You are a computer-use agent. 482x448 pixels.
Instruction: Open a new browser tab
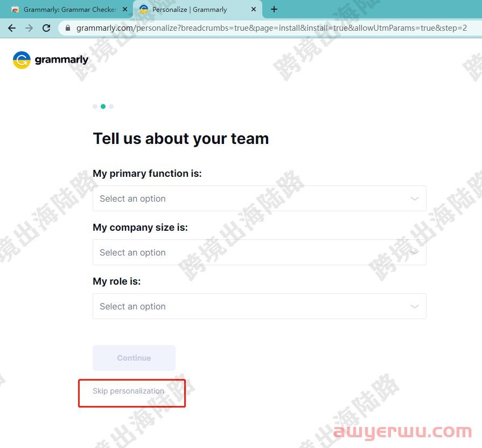pyautogui.click(x=274, y=9)
